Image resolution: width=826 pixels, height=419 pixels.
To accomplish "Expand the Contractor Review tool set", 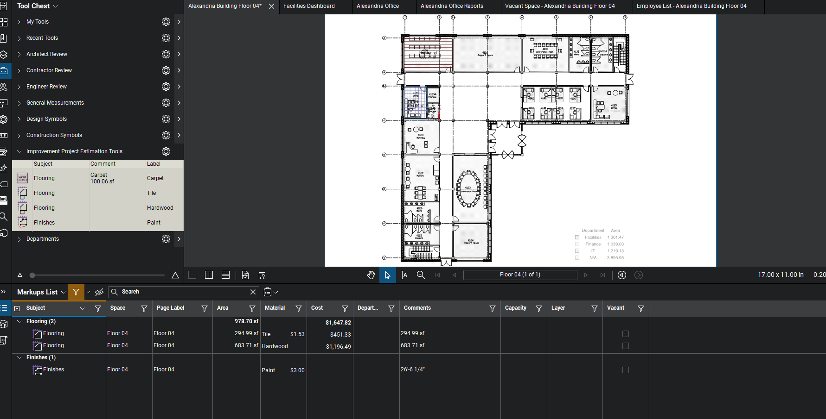I will point(19,71).
